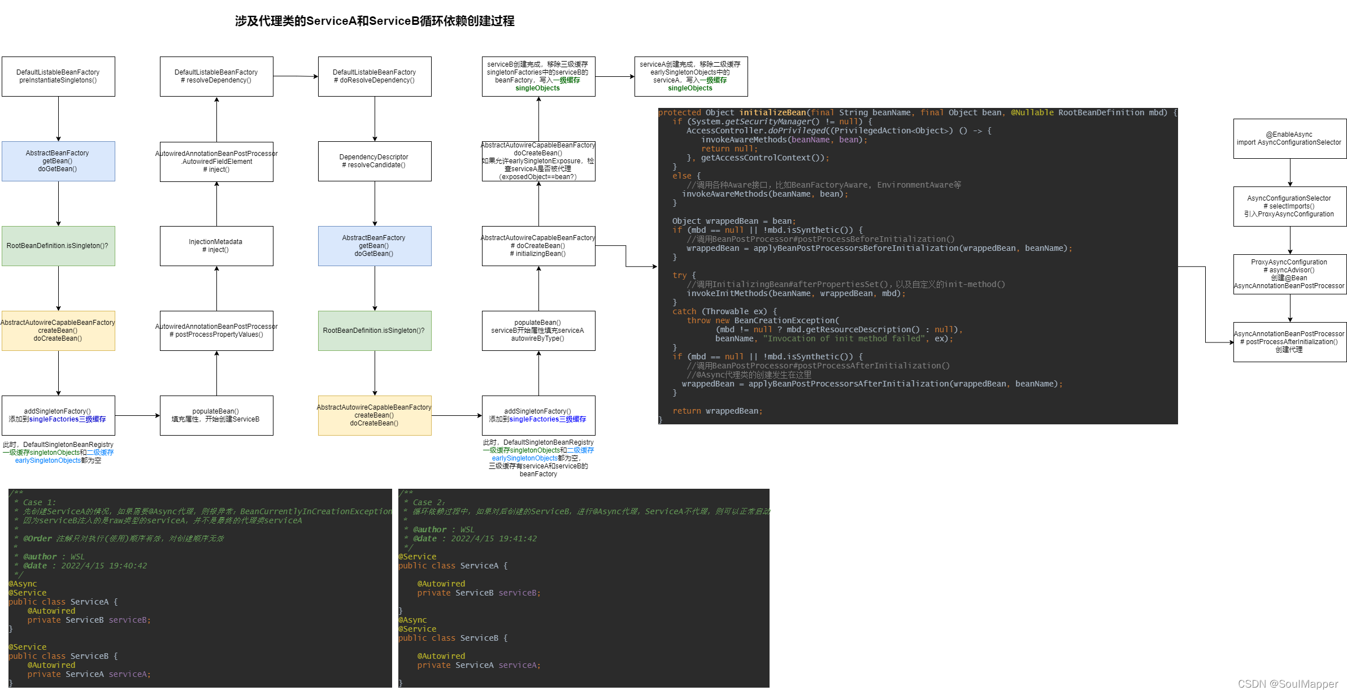Click the postProcessAfterInitialization() 创建代理 box
Screen dimensions: 1347x695
[1289, 342]
